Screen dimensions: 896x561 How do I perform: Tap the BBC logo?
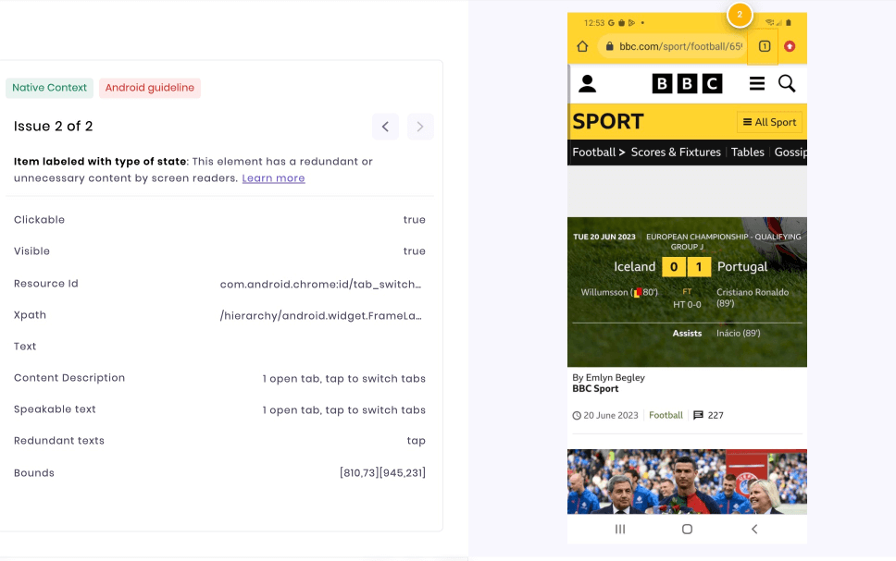coord(687,84)
